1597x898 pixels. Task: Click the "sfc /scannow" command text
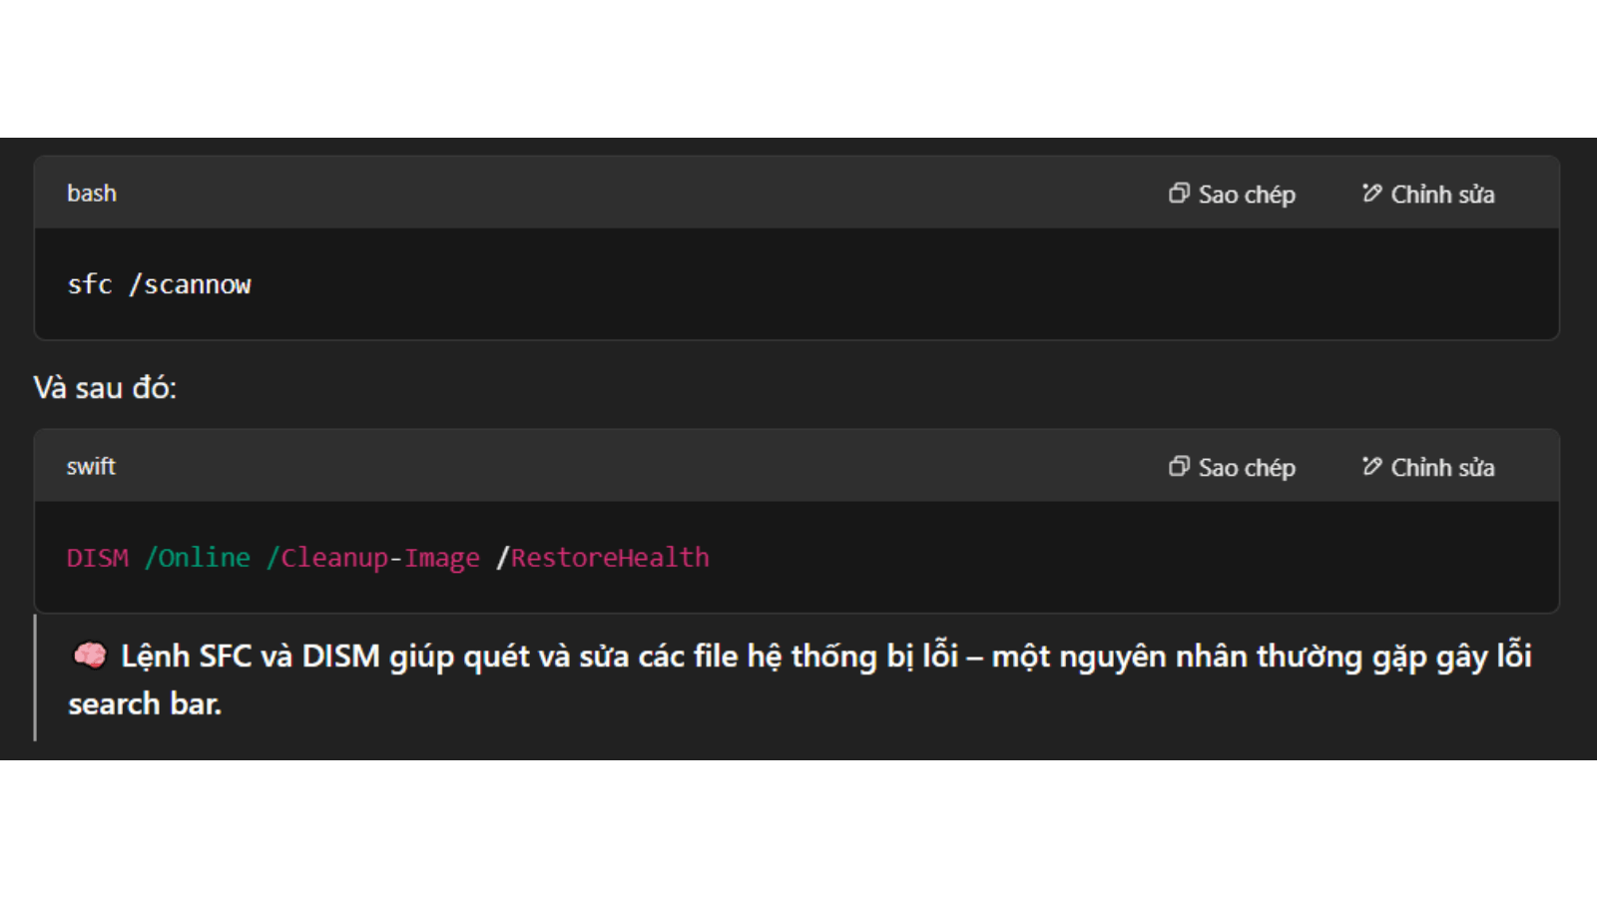tap(159, 284)
